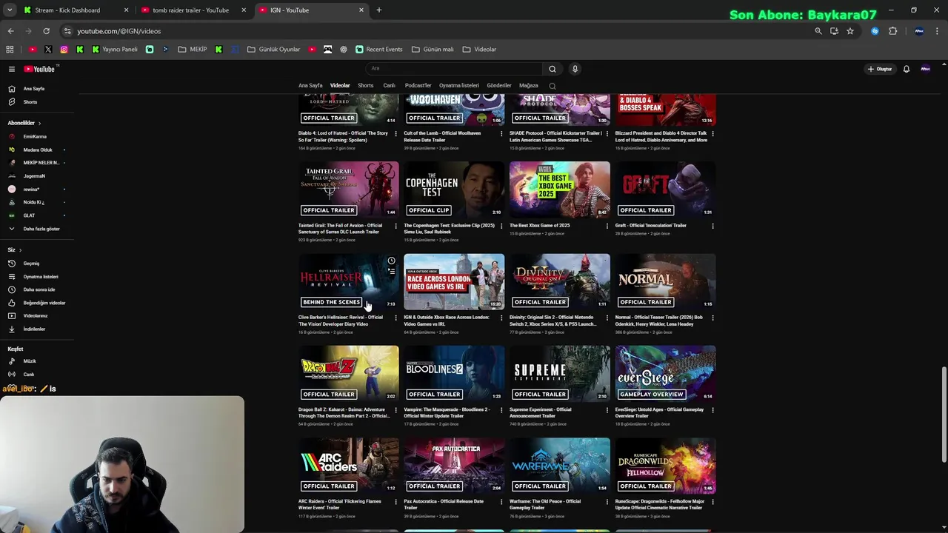This screenshot has height=533, width=948.
Task: Open Müzik under Keşfet
Action: 30,361
